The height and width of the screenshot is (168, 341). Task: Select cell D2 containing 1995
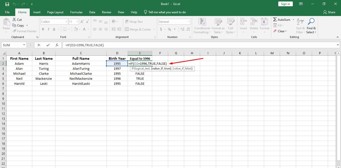tap(117, 63)
